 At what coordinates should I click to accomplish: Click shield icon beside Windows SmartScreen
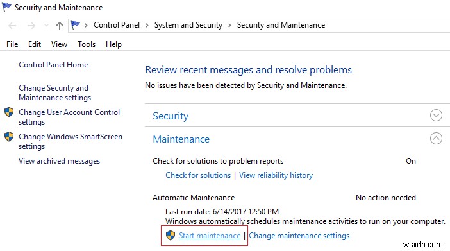click(x=9, y=137)
